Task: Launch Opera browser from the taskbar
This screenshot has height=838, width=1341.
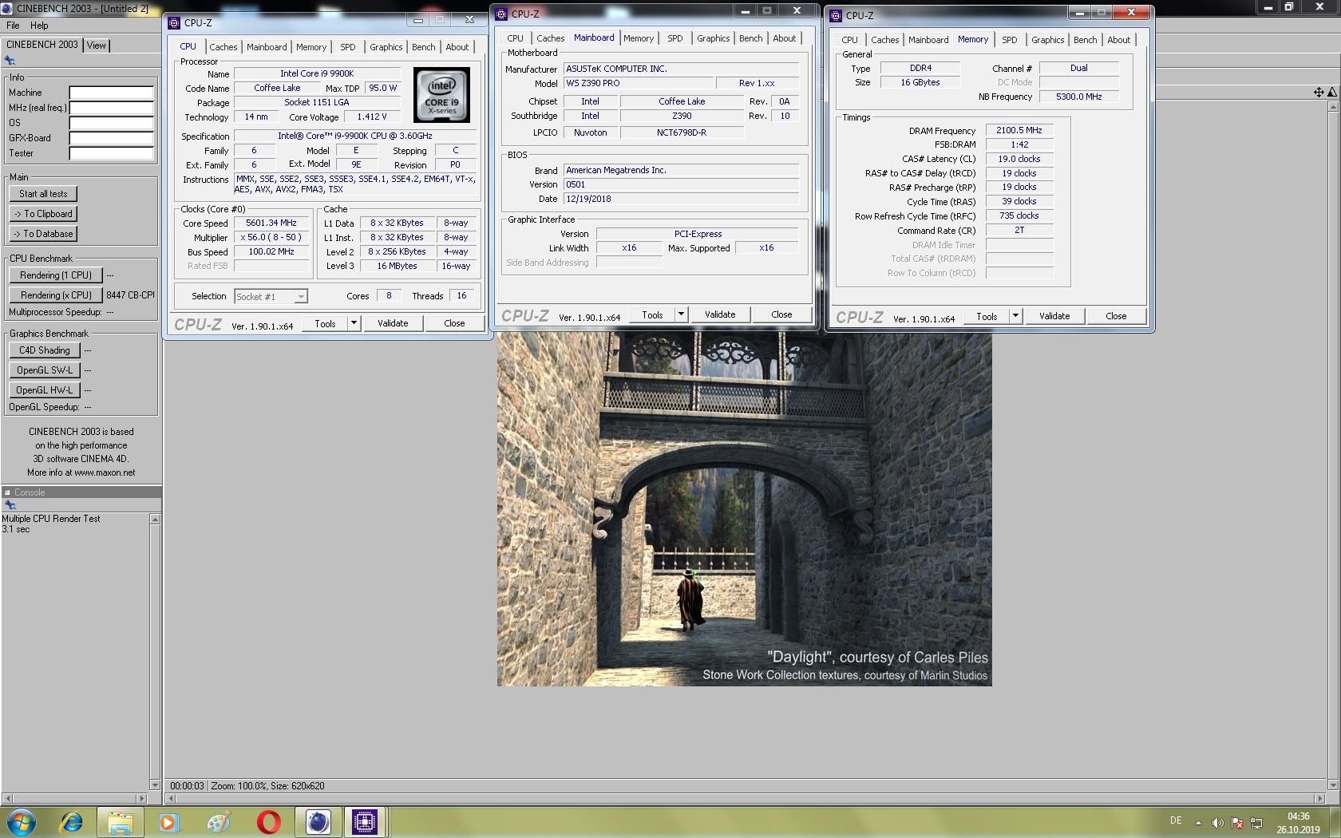Action: [268, 822]
